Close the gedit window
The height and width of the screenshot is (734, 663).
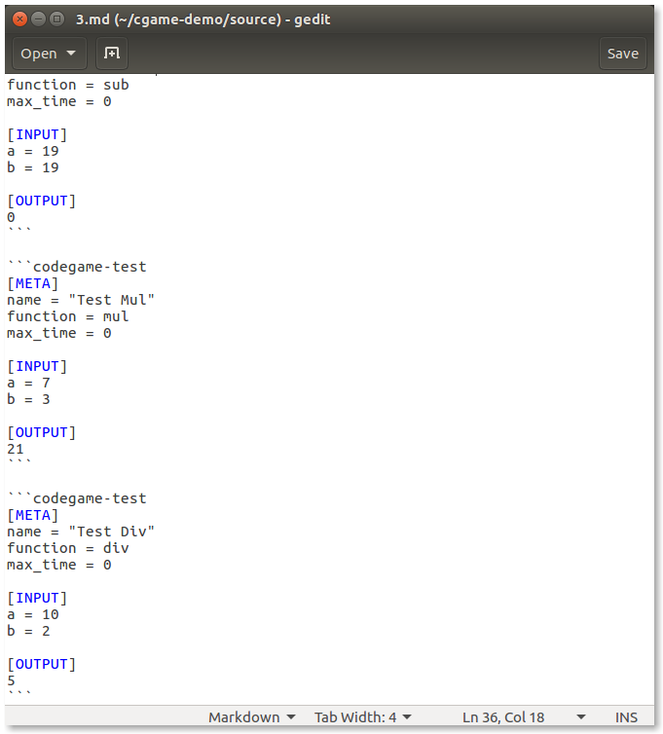pyautogui.click(x=19, y=19)
